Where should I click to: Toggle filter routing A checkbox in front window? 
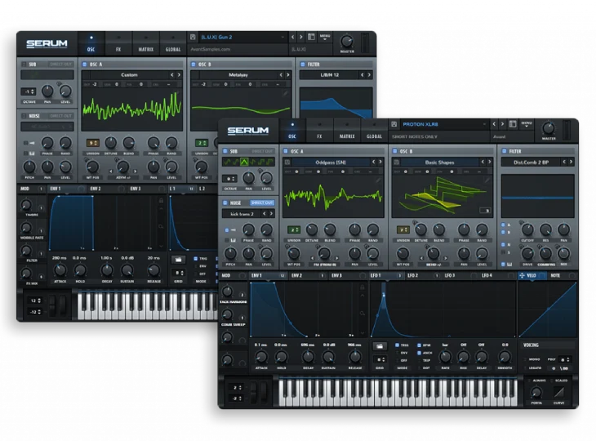(x=503, y=225)
